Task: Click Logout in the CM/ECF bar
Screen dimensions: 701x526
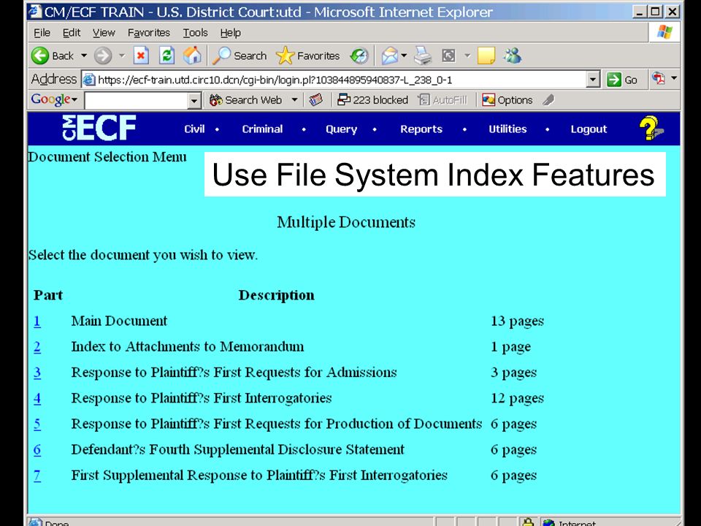Action: 589,129
